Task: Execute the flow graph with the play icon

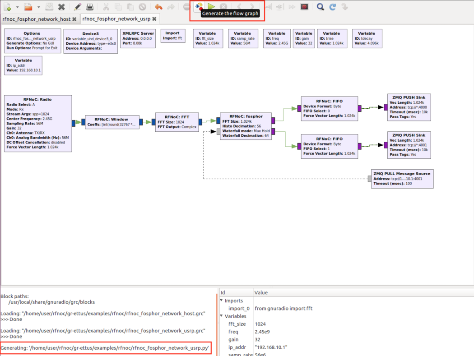Action: point(211,6)
